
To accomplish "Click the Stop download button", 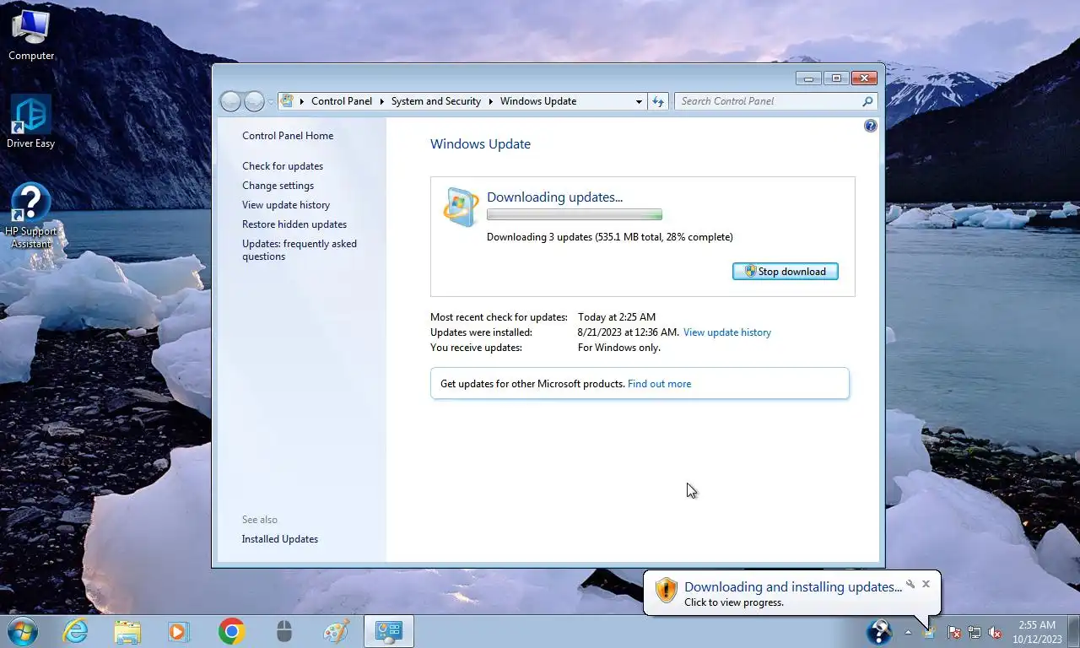I will [x=786, y=272].
